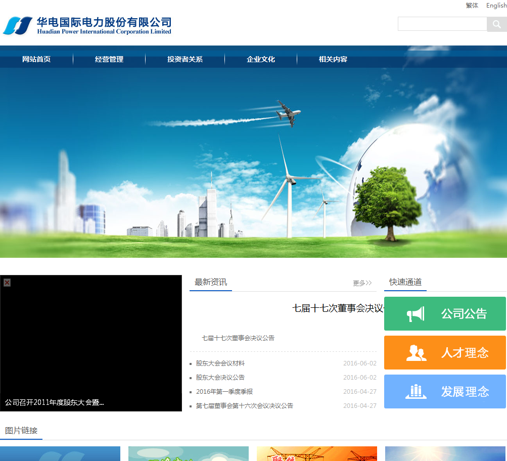This screenshot has height=461, width=507.
Task: Open 2016年第一季度季报 report link
Action: (x=224, y=392)
